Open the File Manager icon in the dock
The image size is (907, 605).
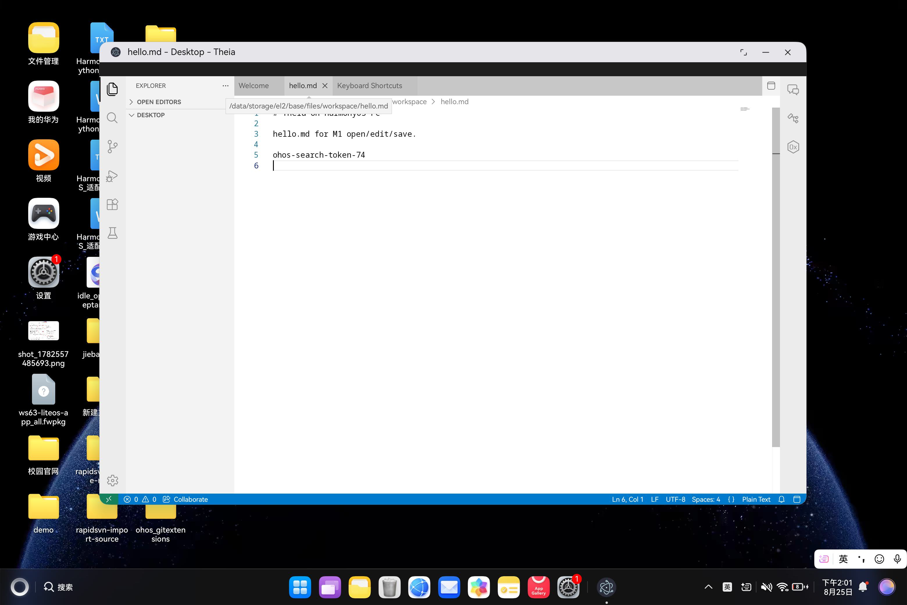pyautogui.click(x=359, y=587)
